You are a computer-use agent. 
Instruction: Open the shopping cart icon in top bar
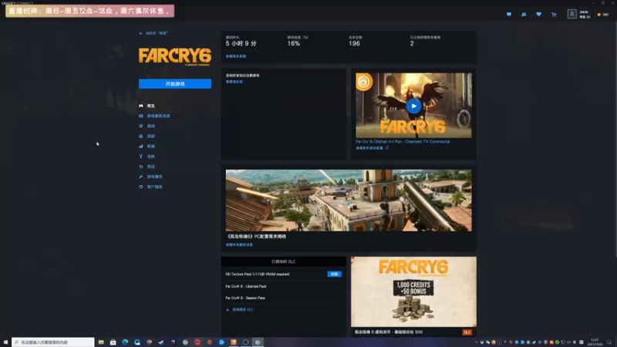pos(554,15)
